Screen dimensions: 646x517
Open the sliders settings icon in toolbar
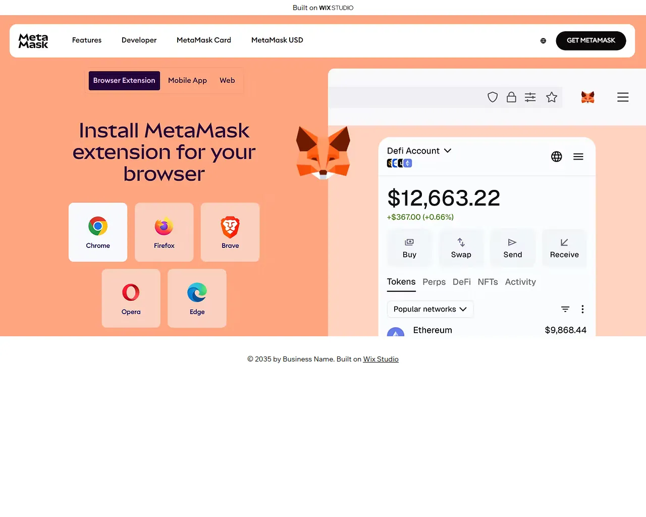pyautogui.click(x=530, y=97)
